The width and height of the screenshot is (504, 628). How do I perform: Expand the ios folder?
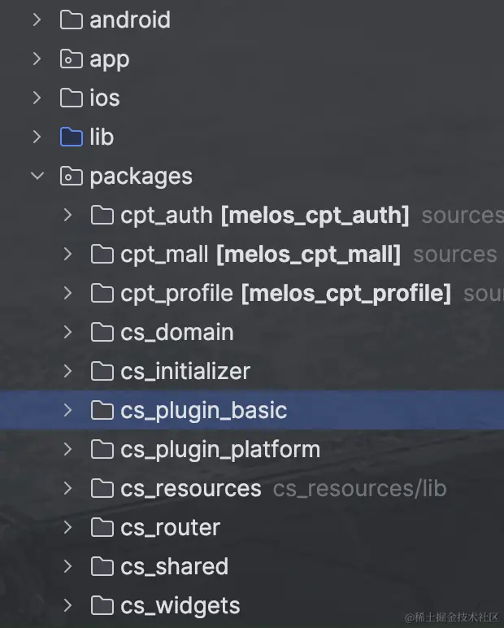coord(37,98)
